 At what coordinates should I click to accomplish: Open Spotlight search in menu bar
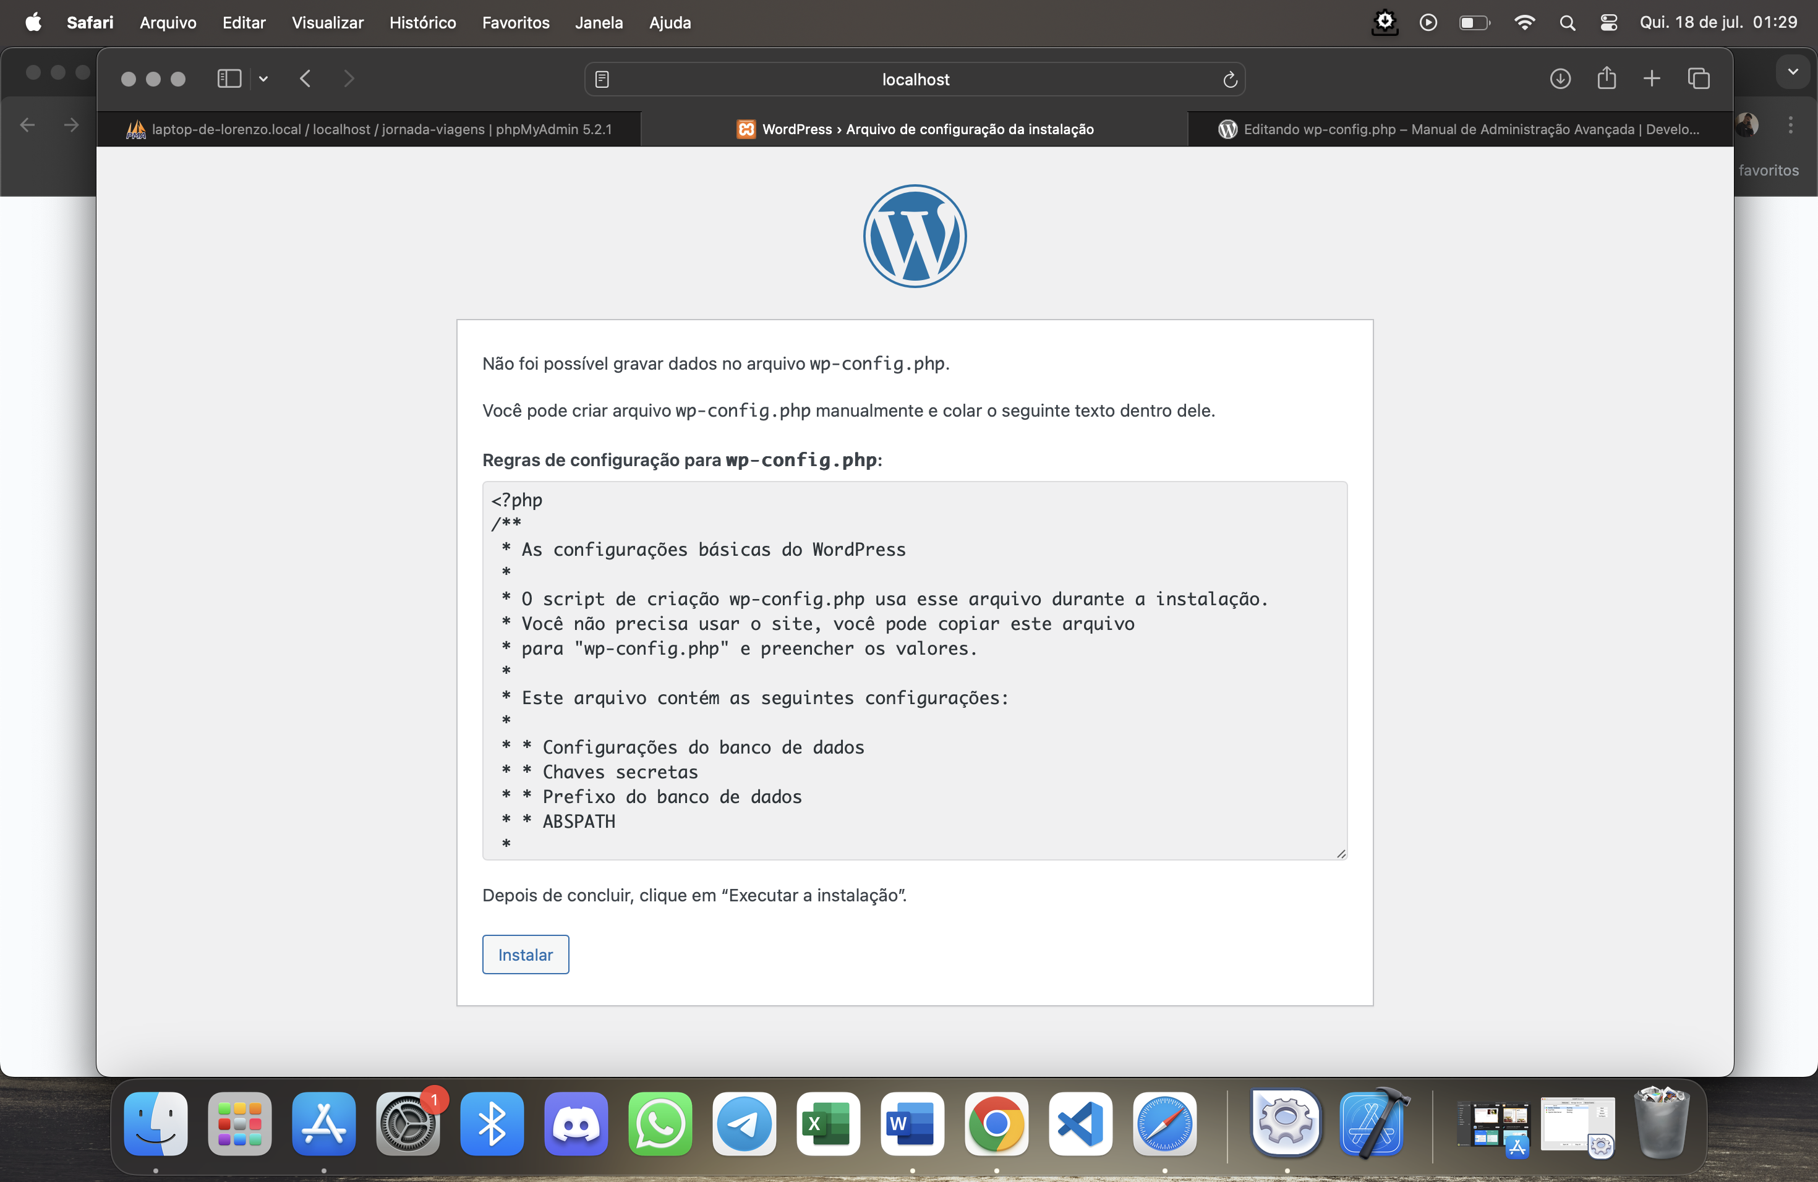coord(1567,23)
